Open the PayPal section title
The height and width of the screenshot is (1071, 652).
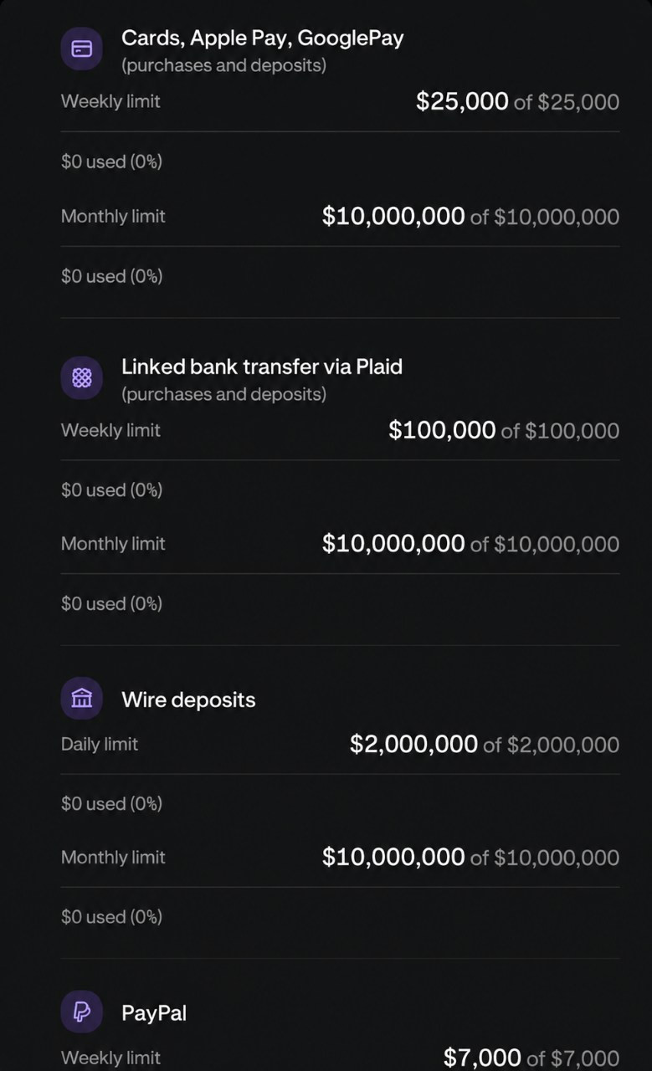click(x=154, y=1012)
